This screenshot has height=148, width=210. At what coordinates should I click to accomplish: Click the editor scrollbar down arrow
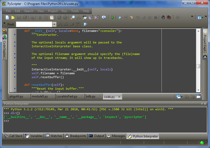pyautogui.click(x=198, y=90)
